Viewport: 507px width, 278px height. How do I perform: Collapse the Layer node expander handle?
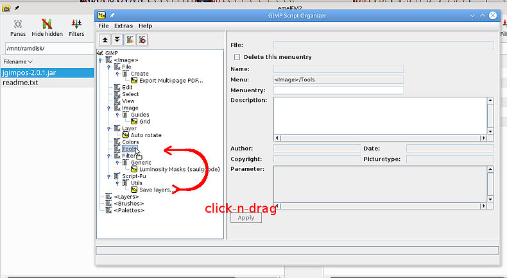point(108,128)
